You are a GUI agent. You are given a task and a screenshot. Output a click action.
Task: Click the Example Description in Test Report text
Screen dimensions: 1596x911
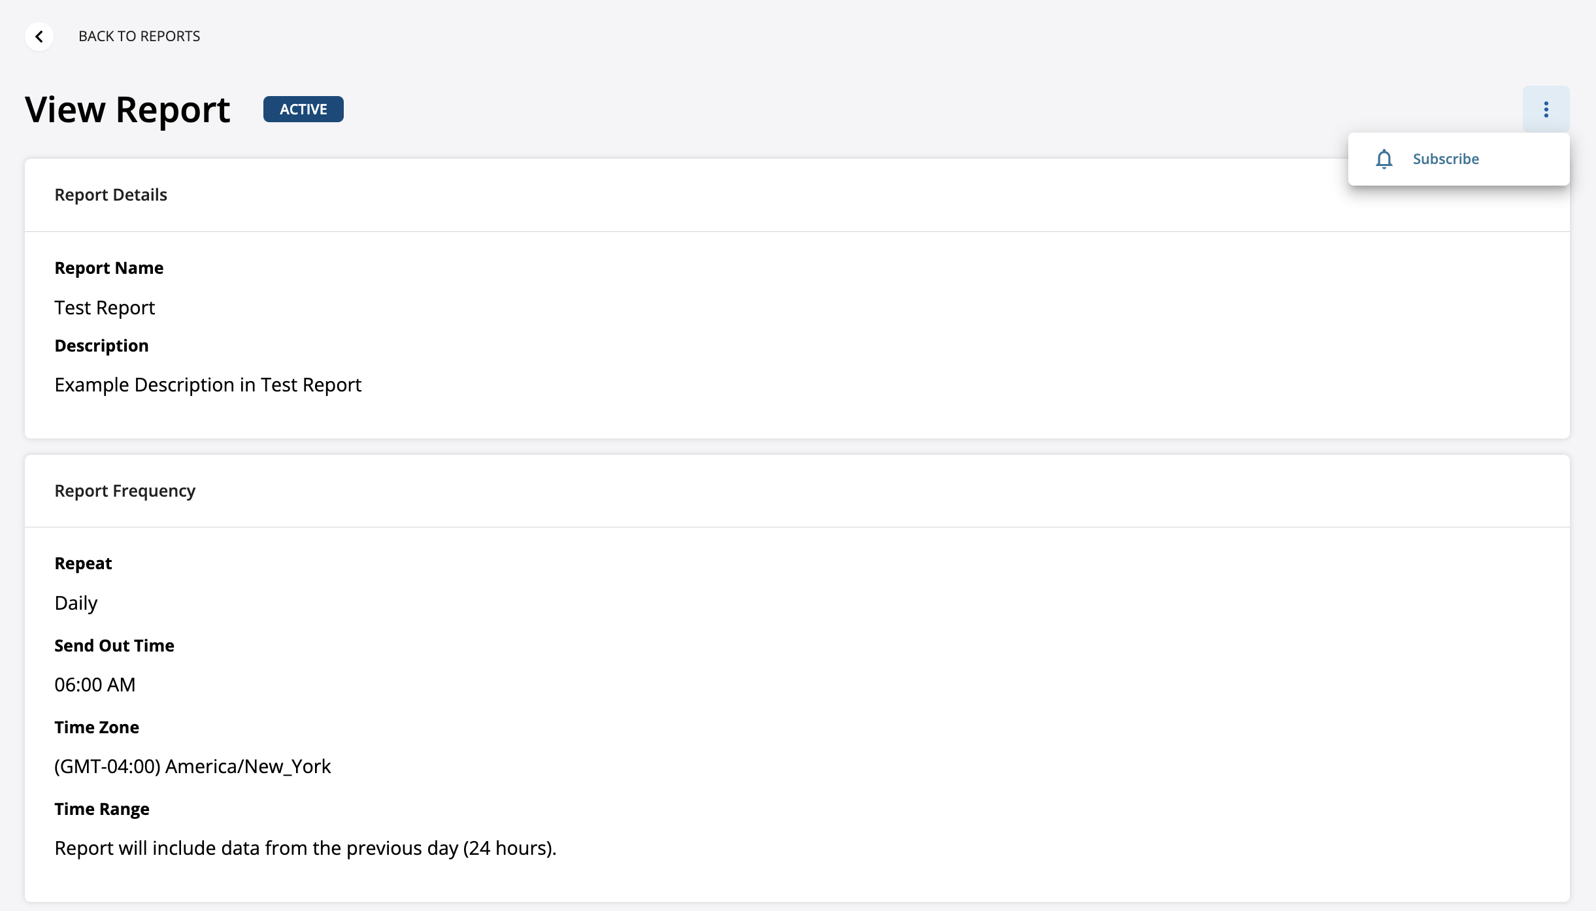(208, 385)
